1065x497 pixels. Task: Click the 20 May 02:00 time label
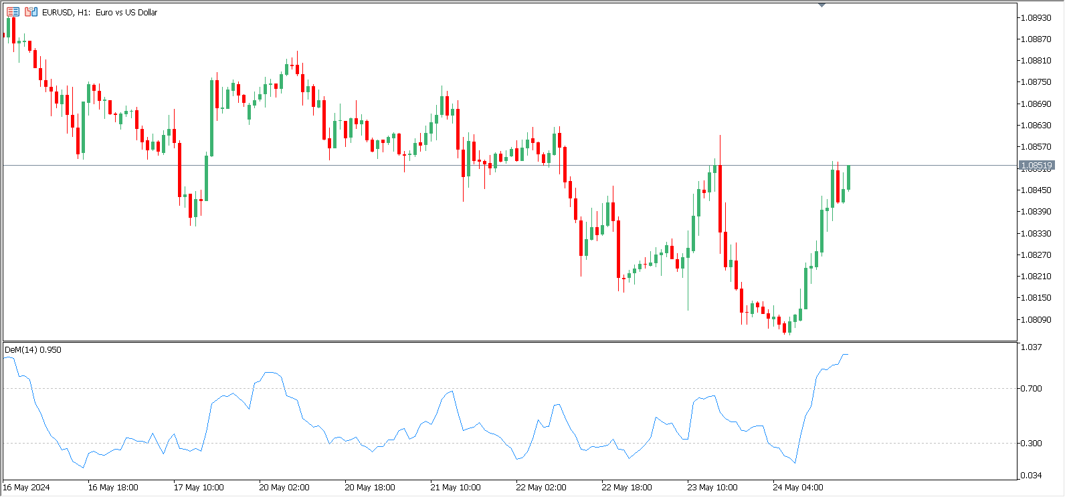tap(284, 487)
